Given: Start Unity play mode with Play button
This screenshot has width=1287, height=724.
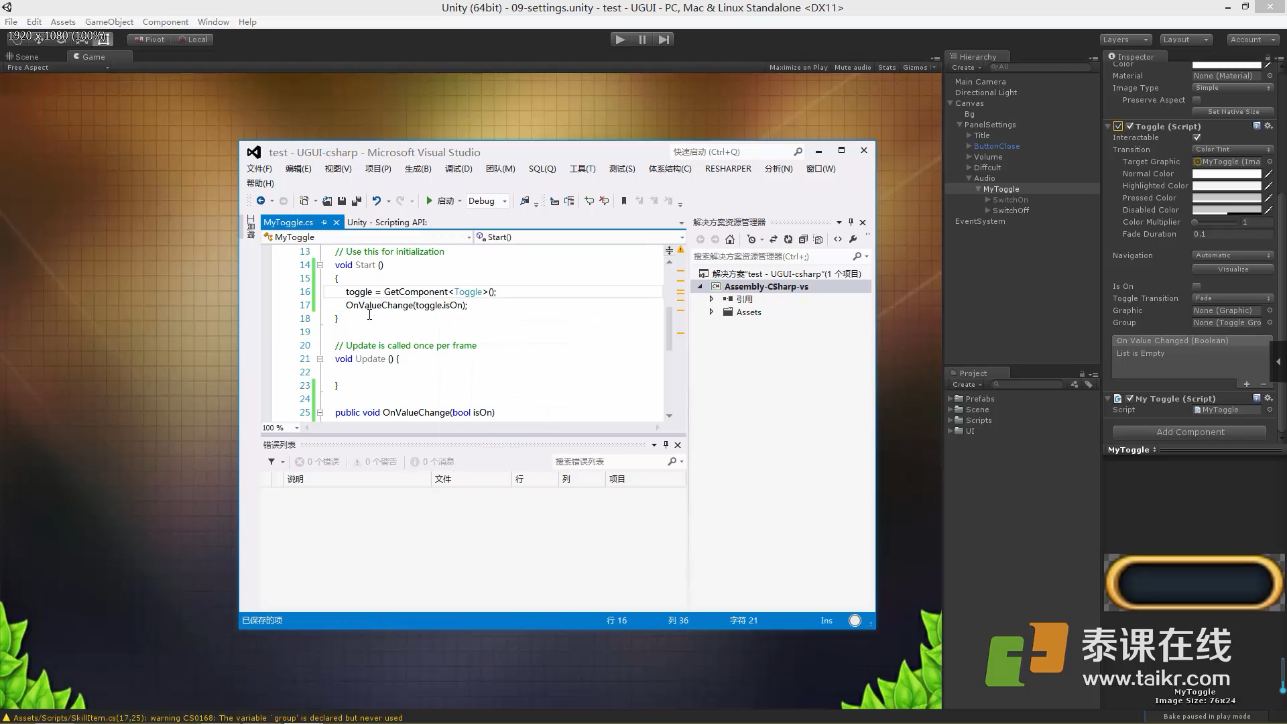Looking at the screenshot, I should tap(620, 40).
